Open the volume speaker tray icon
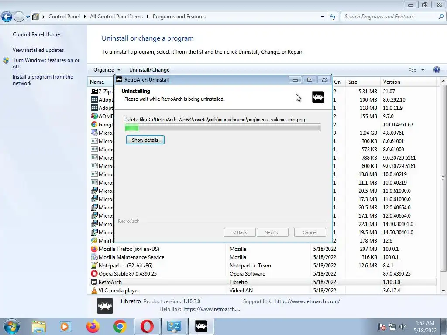 (403, 327)
